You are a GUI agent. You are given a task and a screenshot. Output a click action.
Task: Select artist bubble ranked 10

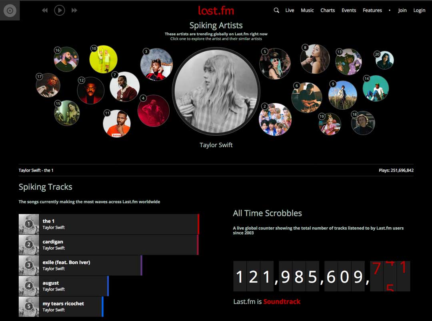pos(103,59)
